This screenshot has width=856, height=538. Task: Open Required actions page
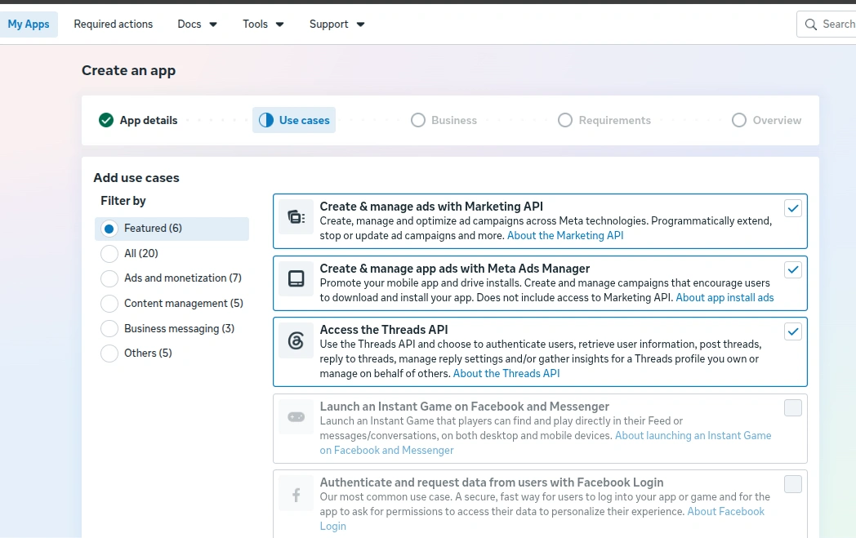click(x=113, y=24)
